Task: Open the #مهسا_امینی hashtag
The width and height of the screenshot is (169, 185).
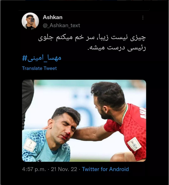Action: (x=42, y=58)
